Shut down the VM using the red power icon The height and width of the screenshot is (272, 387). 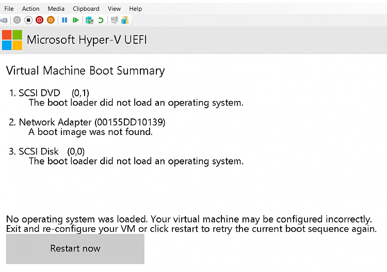[x=40, y=20]
